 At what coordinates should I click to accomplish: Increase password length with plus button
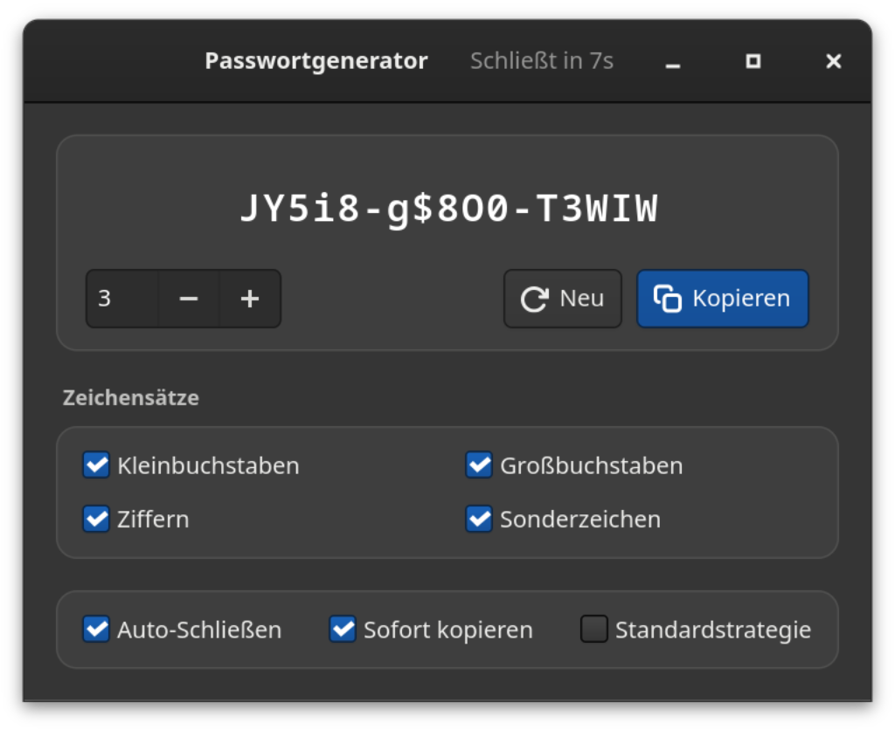coord(250,299)
